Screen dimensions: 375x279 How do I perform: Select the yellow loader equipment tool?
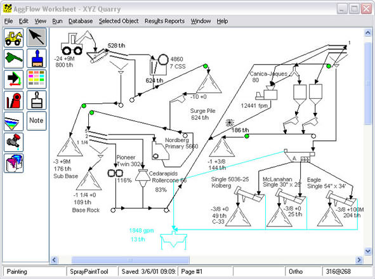point(13,38)
